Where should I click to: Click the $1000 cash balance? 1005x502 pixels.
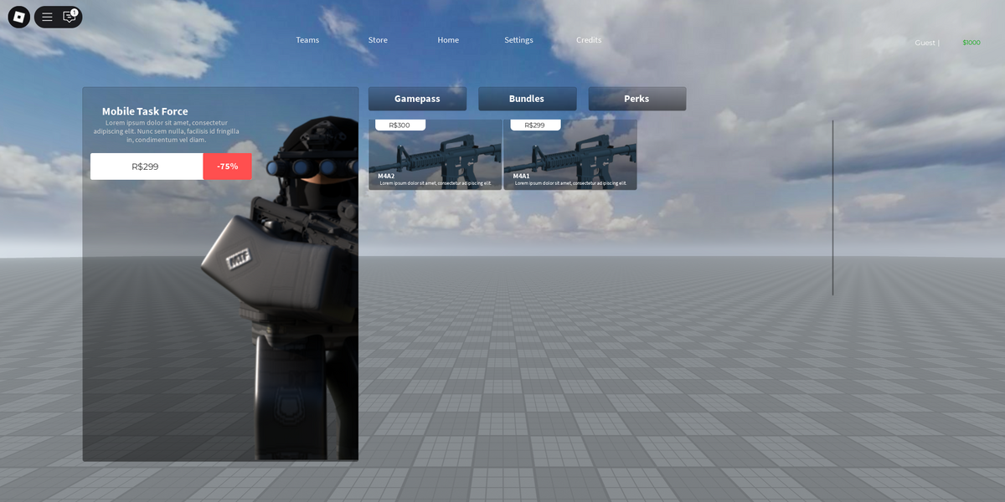971,43
